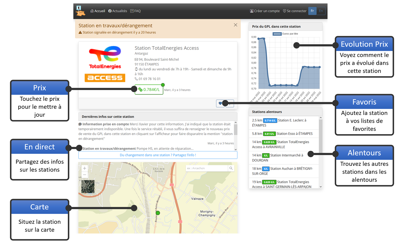Zoom out on the map
This screenshot has width=403, height=244.
click(x=85, y=175)
